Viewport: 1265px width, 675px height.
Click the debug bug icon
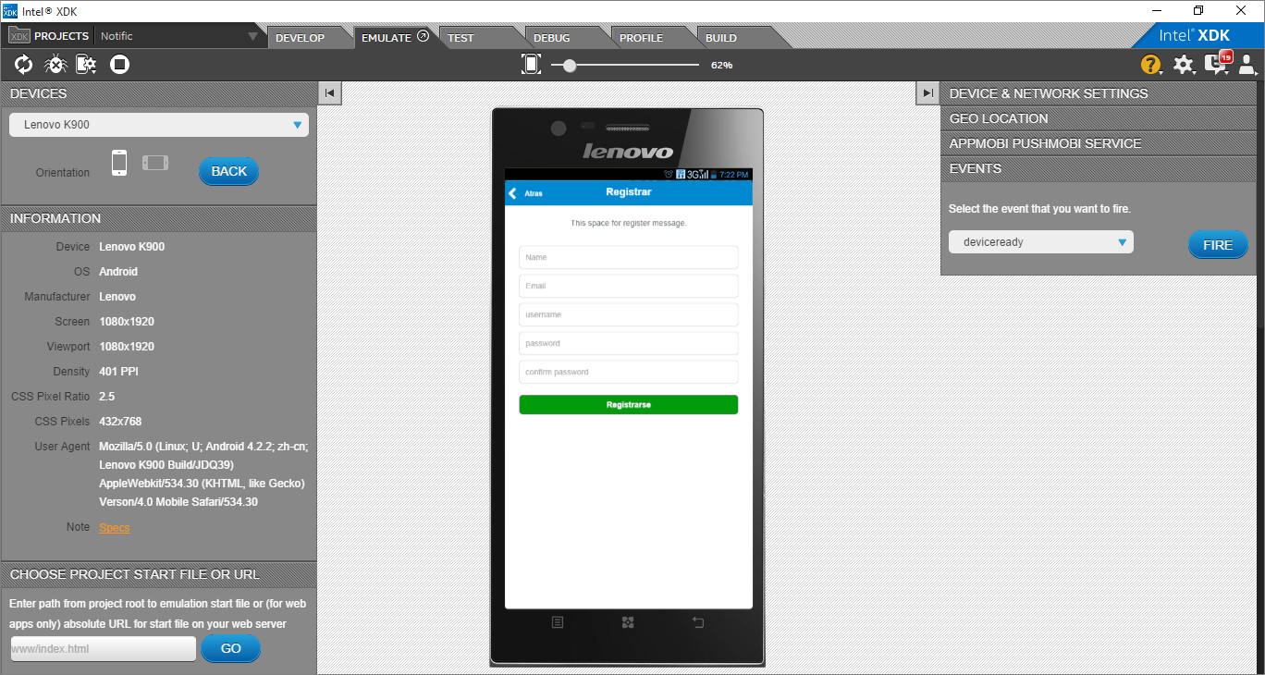click(55, 65)
